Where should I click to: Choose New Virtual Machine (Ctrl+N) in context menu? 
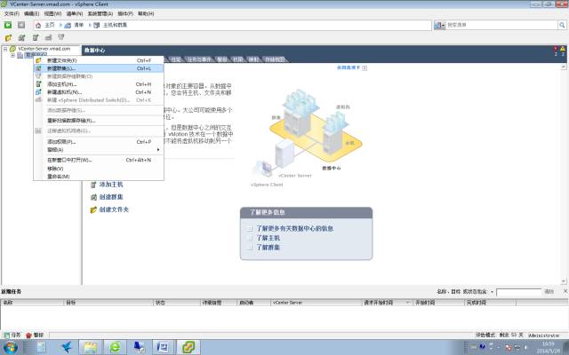[x=99, y=92]
